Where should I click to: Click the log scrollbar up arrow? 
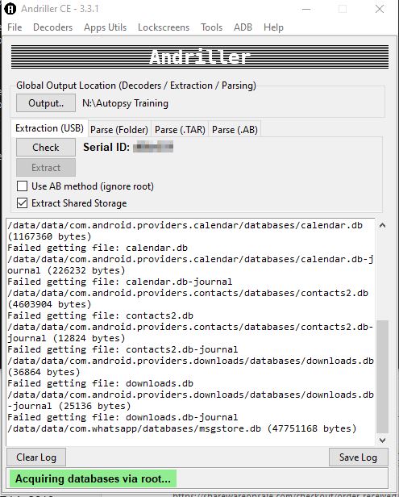(382, 225)
